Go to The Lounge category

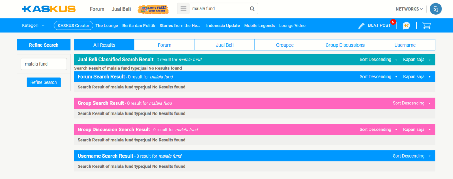click(x=107, y=26)
